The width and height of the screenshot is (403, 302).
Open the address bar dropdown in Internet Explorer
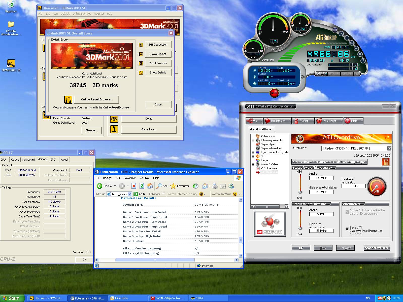[x=129, y=194]
